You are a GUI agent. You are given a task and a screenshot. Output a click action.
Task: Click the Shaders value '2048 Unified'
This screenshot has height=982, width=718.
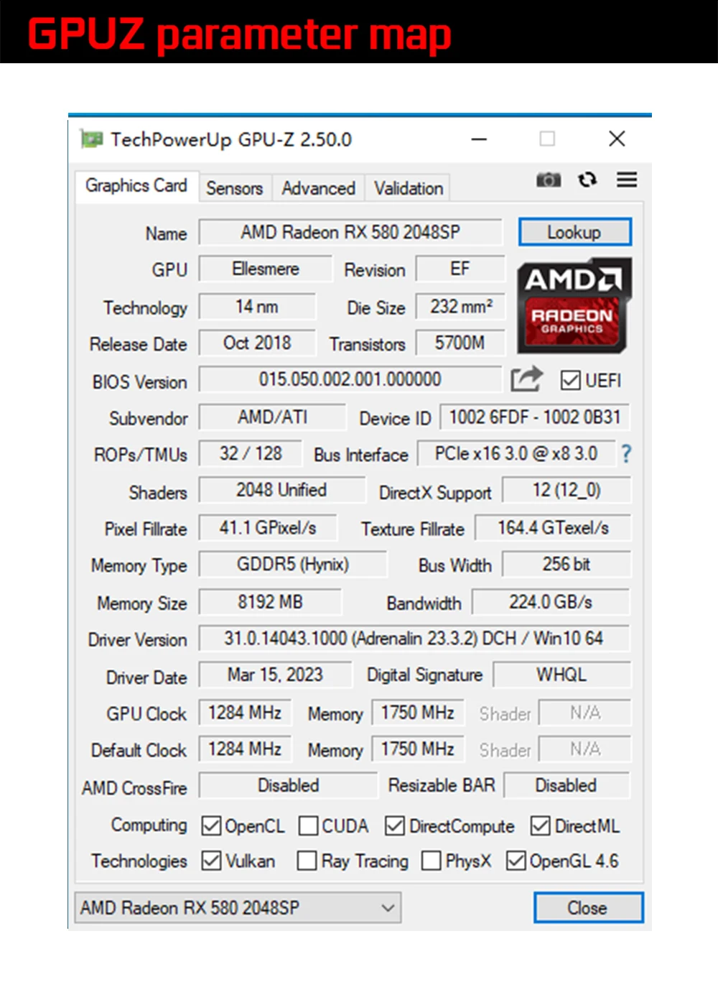(x=281, y=490)
